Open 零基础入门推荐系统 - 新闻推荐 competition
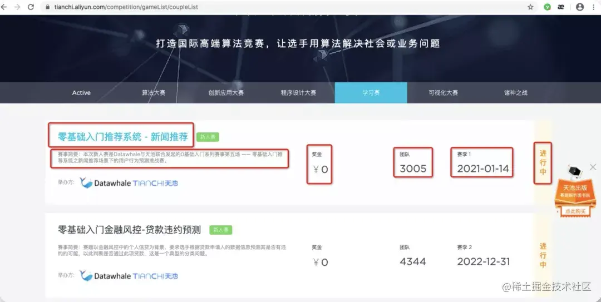The height and width of the screenshot is (302, 601). pos(122,137)
